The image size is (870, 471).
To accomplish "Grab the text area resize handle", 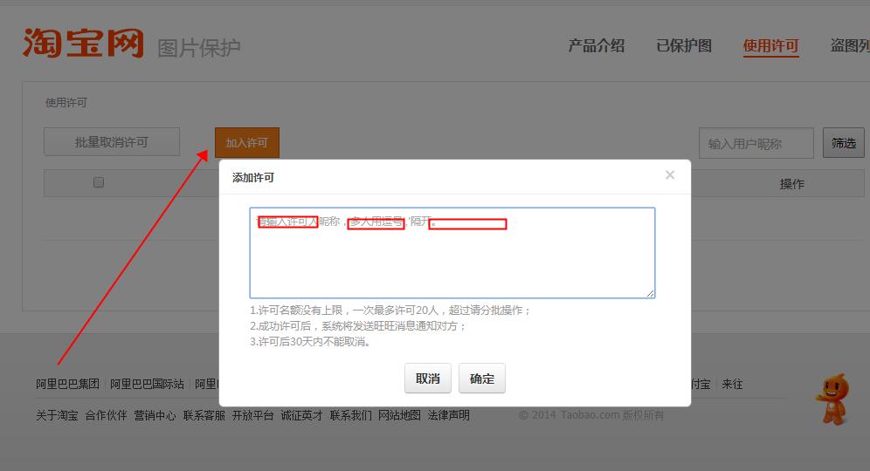I will [650, 293].
